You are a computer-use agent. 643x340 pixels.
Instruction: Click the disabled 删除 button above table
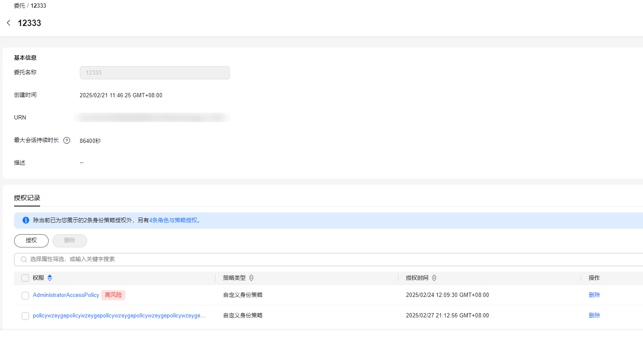pyautogui.click(x=70, y=241)
